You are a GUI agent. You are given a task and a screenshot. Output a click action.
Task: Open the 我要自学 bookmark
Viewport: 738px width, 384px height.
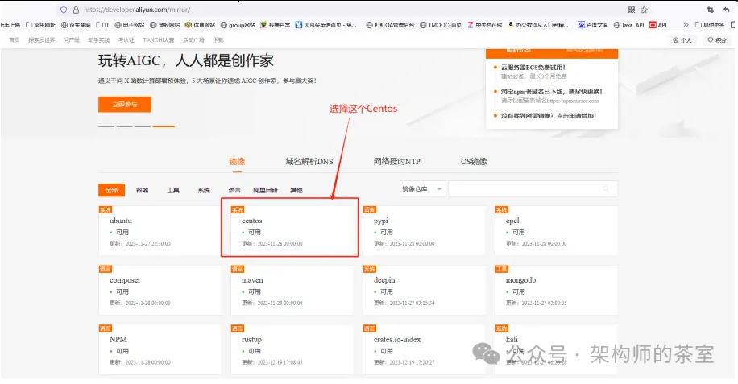tap(276, 25)
